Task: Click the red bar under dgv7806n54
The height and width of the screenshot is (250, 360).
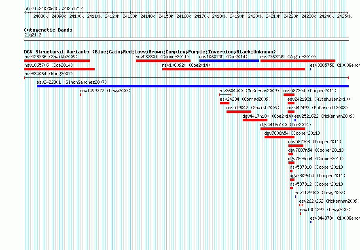Action: pyautogui.click(x=280, y=137)
